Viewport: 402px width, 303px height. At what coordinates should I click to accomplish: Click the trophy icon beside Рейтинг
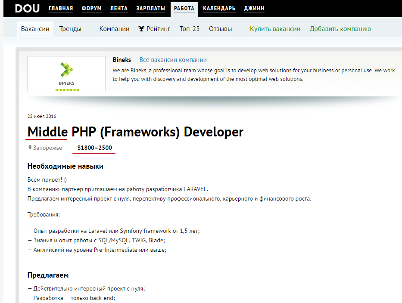(141, 29)
